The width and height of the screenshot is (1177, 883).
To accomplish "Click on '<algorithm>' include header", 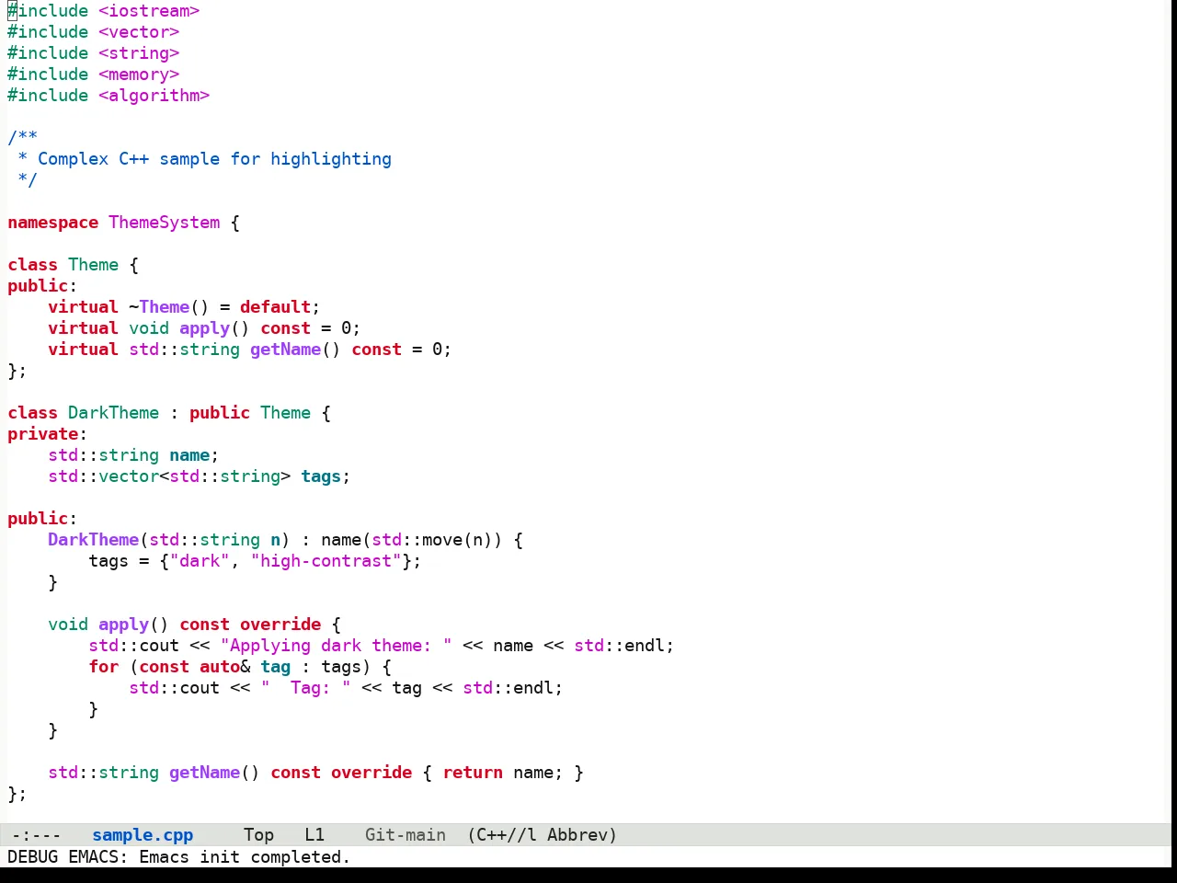I will (x=154, y=96).
